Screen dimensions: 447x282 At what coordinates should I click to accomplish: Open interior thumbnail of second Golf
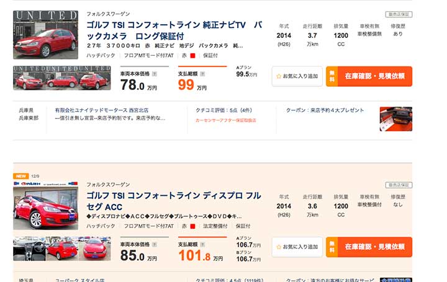(x=29, y=249)
